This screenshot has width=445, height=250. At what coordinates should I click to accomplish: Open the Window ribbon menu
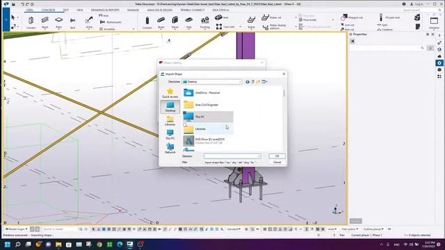pos(434,23)
